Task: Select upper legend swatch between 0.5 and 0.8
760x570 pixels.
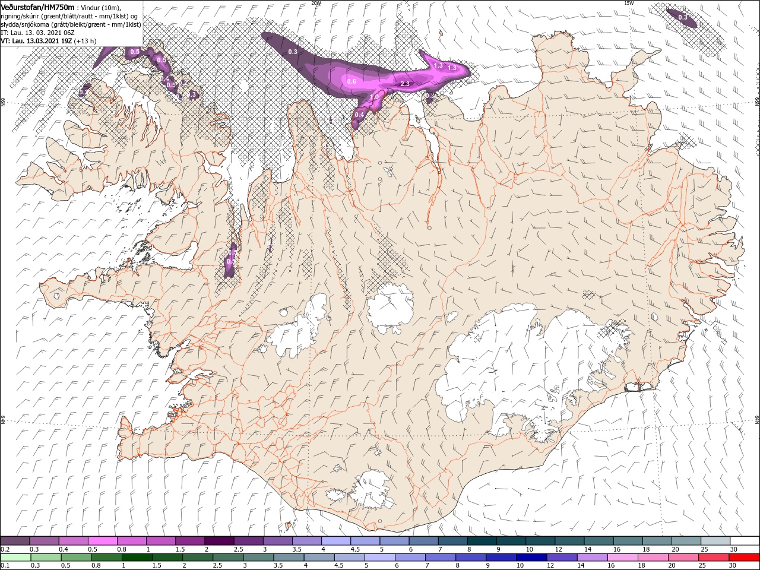Action: [x=102, y=540]
